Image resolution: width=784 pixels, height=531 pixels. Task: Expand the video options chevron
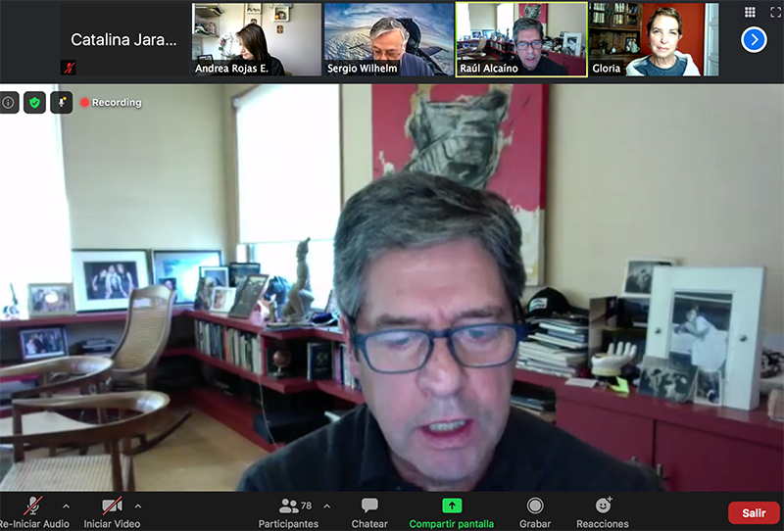pos(138,507)
